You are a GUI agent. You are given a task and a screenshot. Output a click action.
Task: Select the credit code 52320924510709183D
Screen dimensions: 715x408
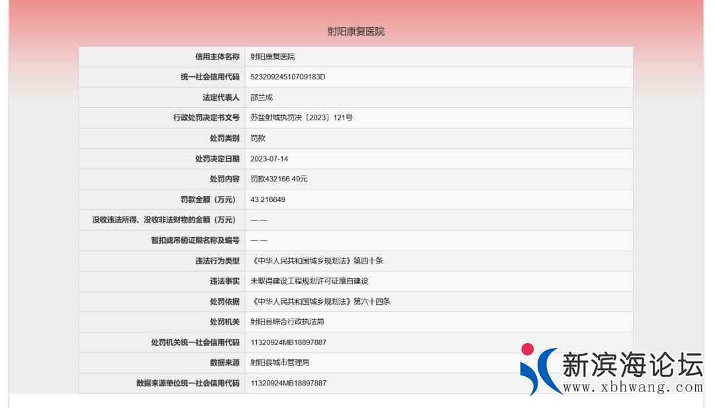pyautogui.click(x=288, y=77)
